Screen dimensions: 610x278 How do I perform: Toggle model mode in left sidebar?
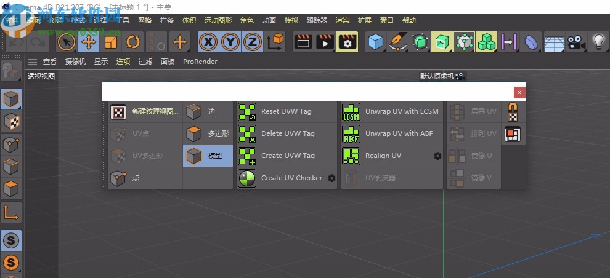(11, 100)
